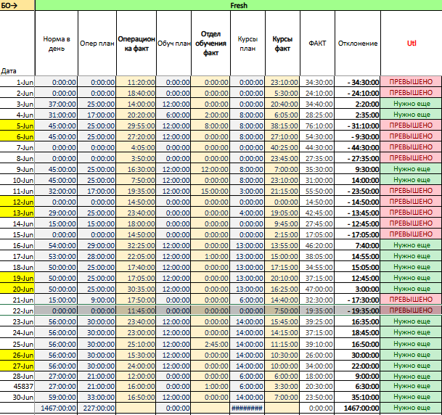442x415 pixels.
Task: Select the red 'Utl' header cell
Action: point(412,44)
